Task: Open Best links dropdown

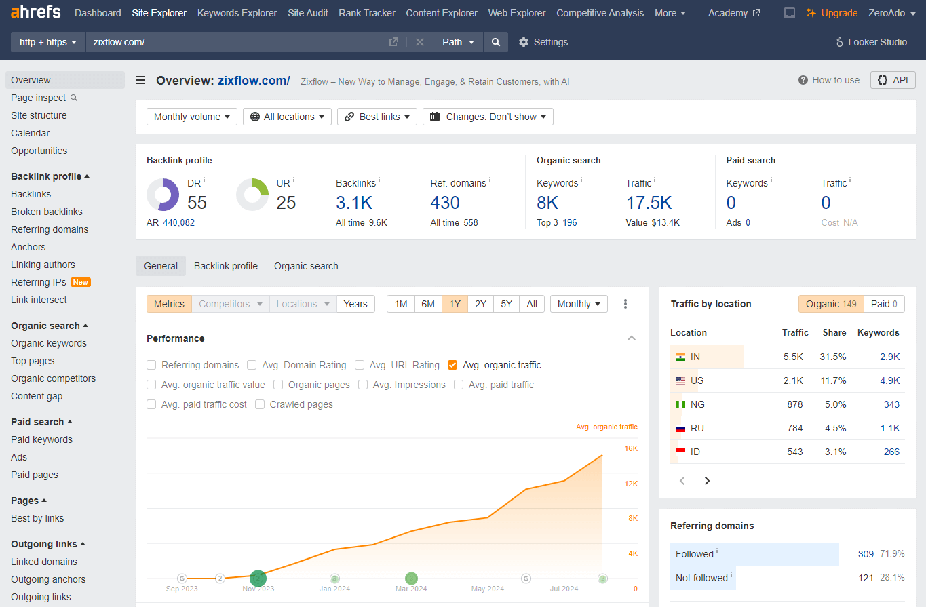Action: (x=377, y=117)
